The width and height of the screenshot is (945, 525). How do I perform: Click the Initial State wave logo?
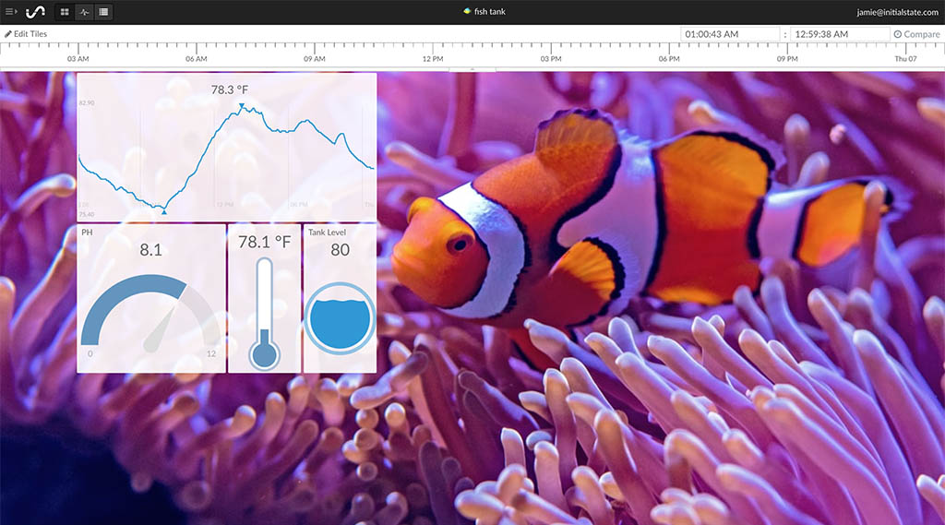pyautogui.click(x=36, y=11)
